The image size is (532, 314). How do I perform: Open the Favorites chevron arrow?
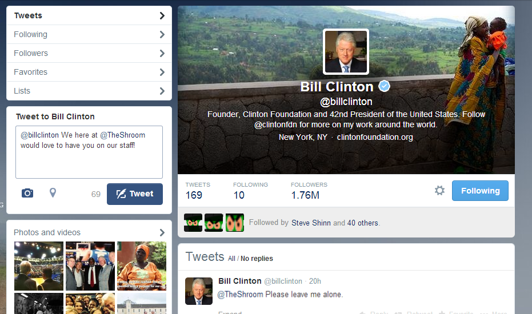pyautogui.click(x=162, y=73)
